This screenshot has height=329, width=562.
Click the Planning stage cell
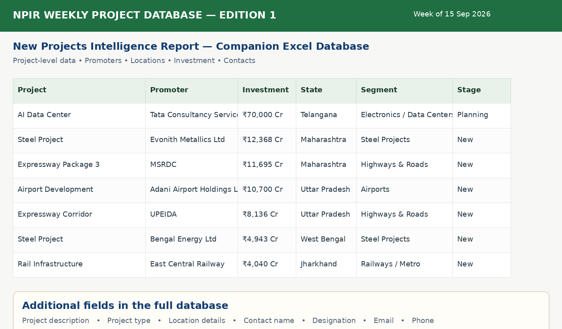482,116
